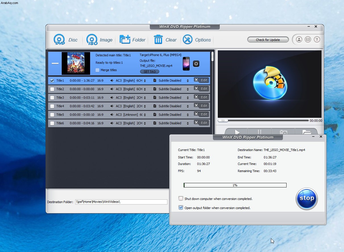Open the audio track selector for Title6

(x=145, y=123)
